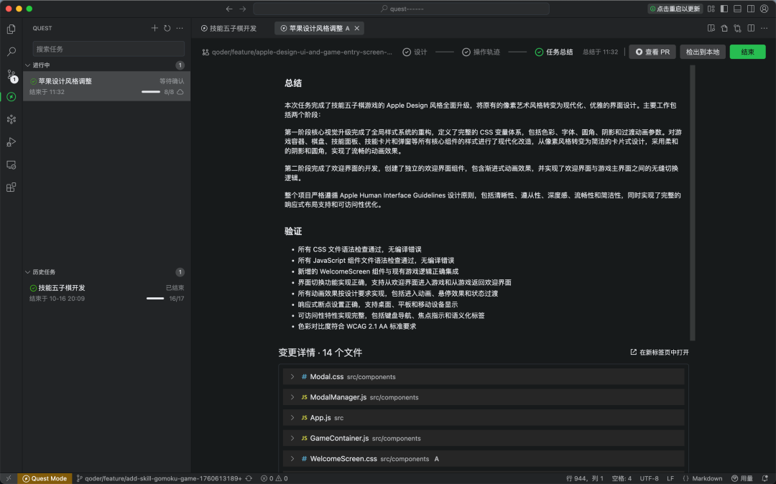
Task: Switch to the 技能五子棋开发 tab
Action: tap(228, 28)
